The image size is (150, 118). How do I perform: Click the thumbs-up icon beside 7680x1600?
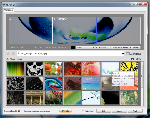tap(22, 47)
